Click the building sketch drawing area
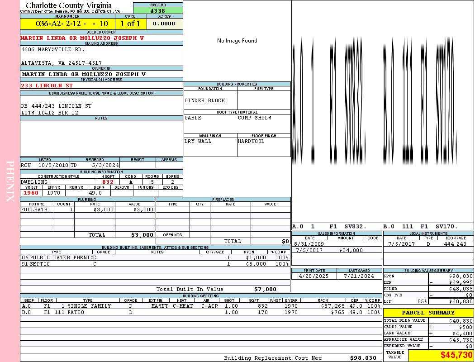 (x=383, y=111)
